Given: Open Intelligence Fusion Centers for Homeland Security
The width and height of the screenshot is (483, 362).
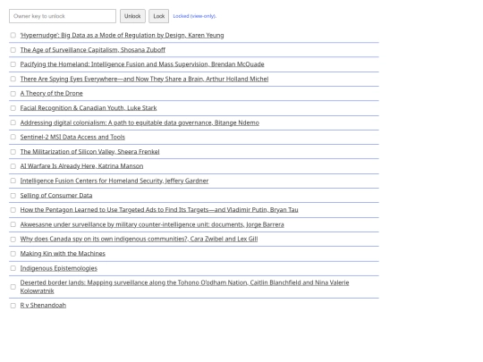Looking at the screenshot, I should 114,181.
